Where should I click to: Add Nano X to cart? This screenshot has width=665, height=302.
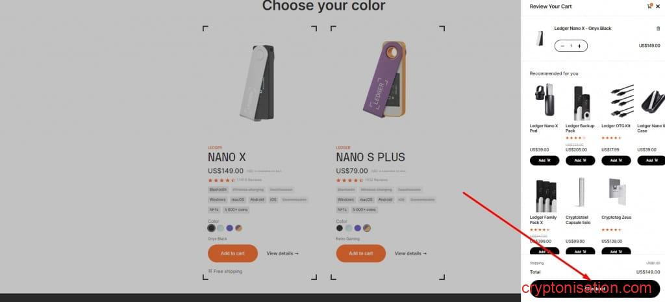click(232, 253)
